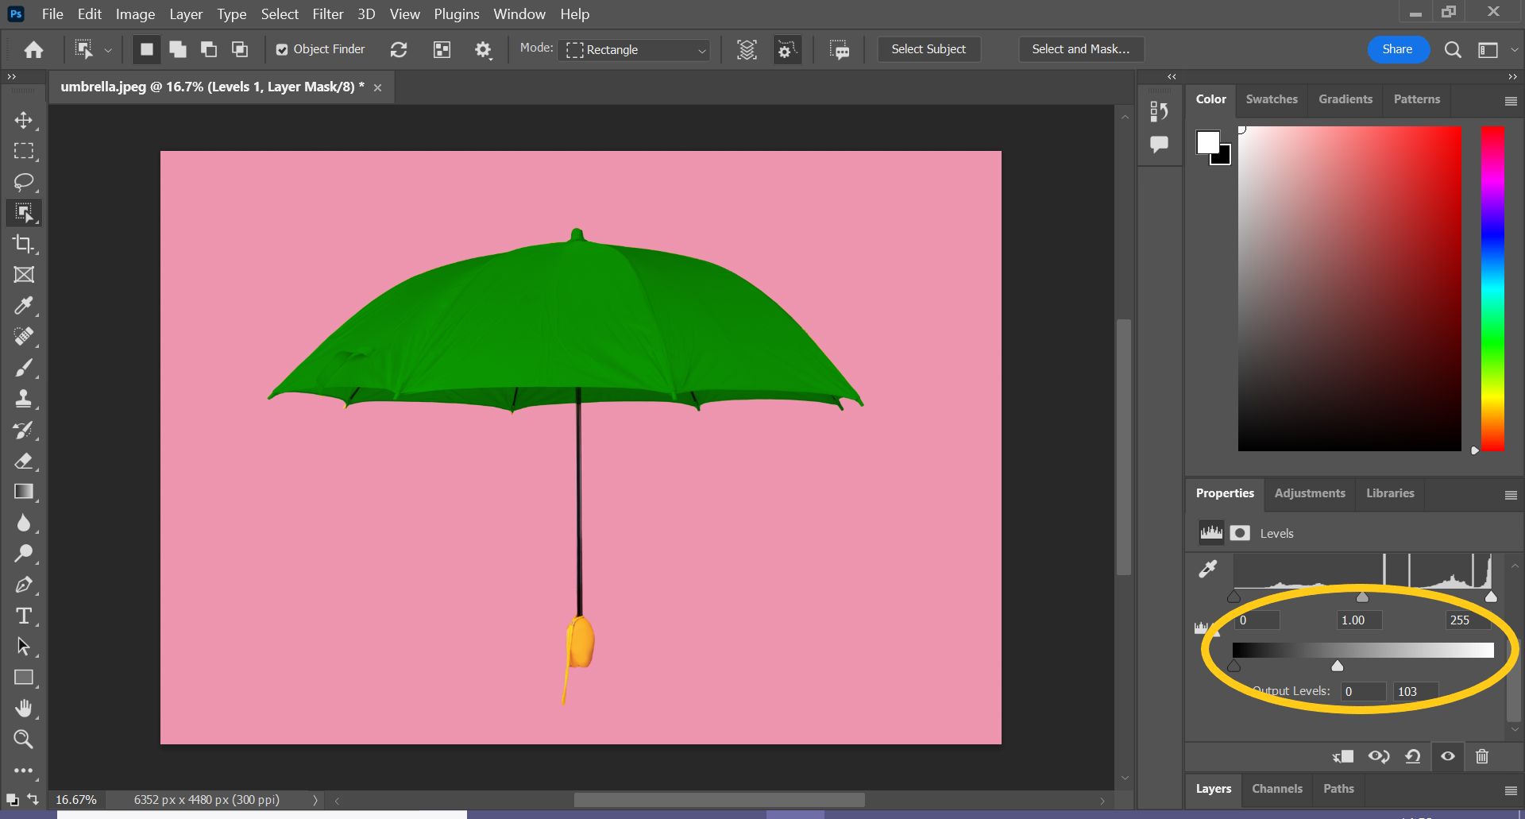Click the midtone input slider triangle

pos(1362,597)
